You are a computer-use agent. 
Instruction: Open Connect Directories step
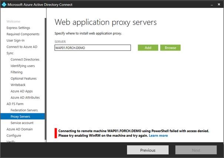[x=25, y=59]
